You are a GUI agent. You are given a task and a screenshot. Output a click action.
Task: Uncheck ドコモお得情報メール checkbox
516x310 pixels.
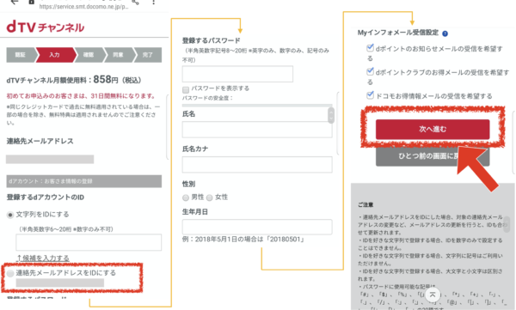[x=370, y=95]
